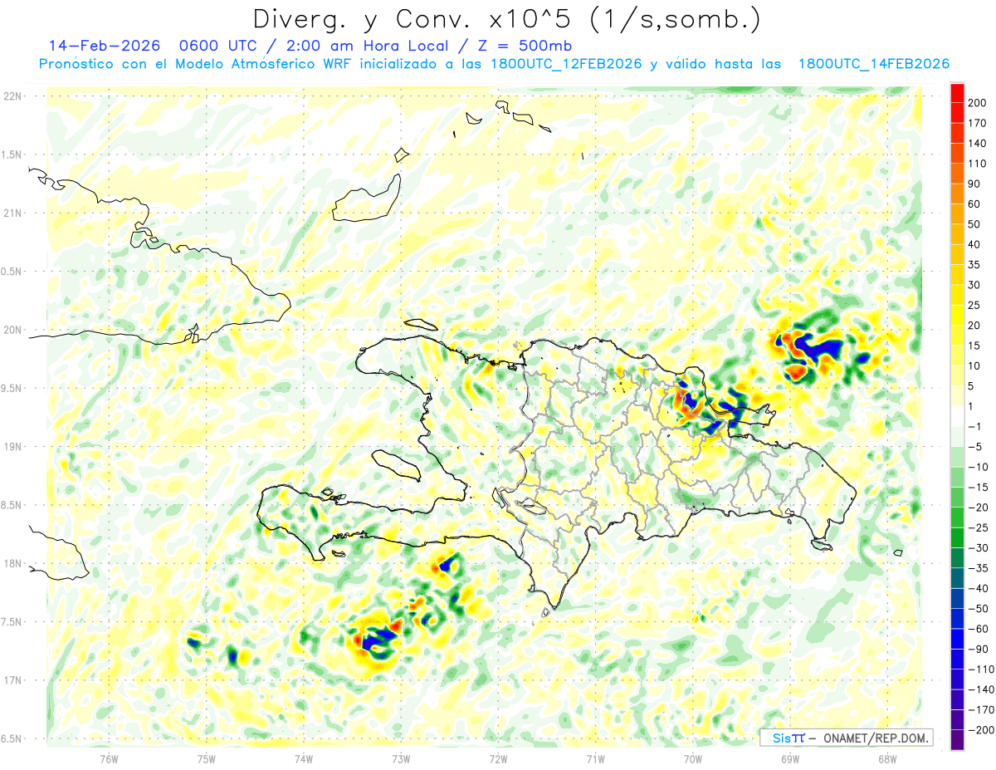Click the '71W' longitude label
The width and height of the screenshot is (996, 770).
pyautogui.click(x=595, y=758)
